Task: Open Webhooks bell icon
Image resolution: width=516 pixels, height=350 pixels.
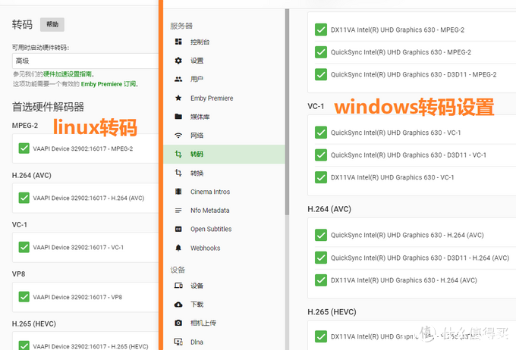Action: click(x=178, y=248)
